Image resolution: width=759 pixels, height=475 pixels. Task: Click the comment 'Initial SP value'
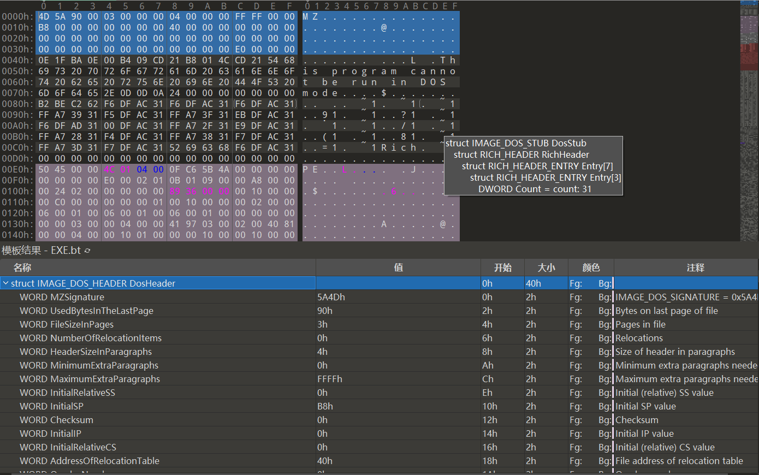point(645,406)
